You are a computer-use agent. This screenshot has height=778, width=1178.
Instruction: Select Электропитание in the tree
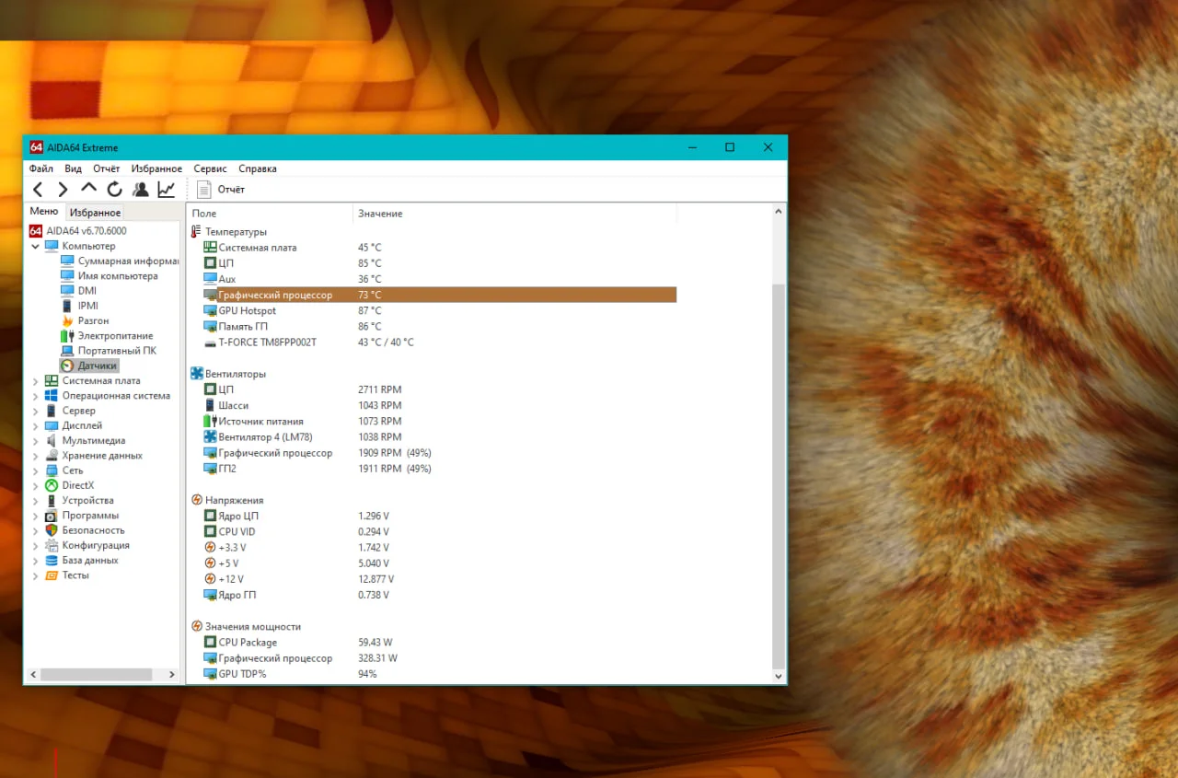pyautogui.click(x=107, y=336)
